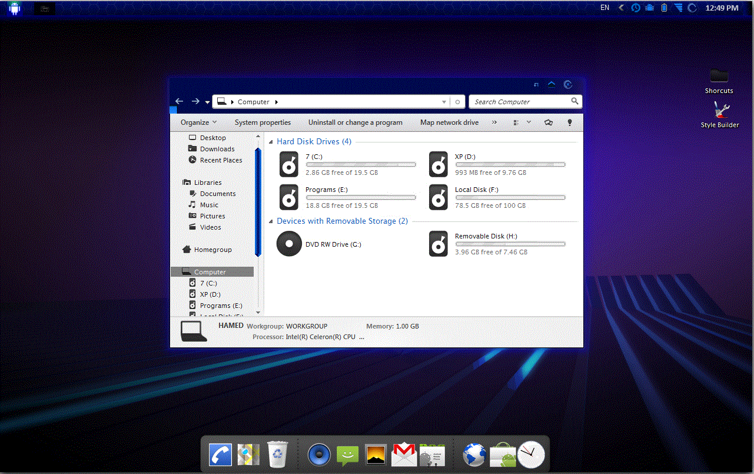Image resolution: width=754 pixels, height=474 pixels.
Task: Click the Explorer help lightbulb icon
Action: [x=569, y=122]
